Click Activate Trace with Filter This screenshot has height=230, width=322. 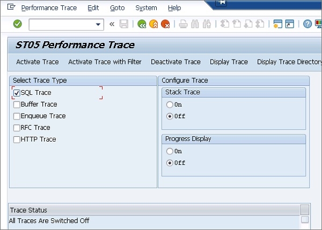point(105,62)
